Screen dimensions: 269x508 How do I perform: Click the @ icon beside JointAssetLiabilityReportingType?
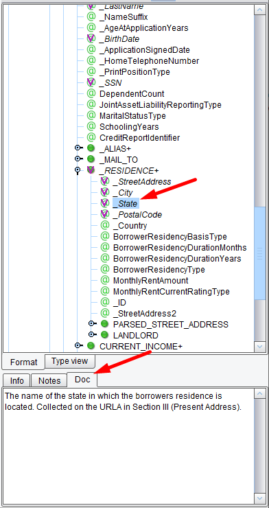tap(91, 104)
